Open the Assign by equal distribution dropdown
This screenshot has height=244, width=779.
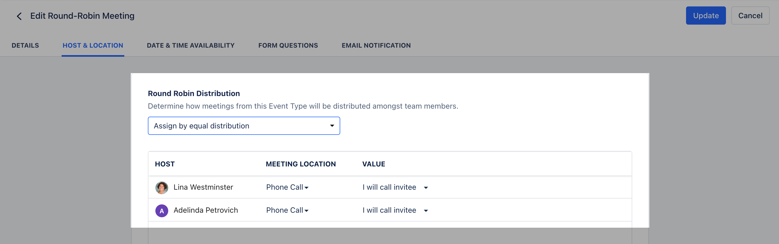click(244, 126)
